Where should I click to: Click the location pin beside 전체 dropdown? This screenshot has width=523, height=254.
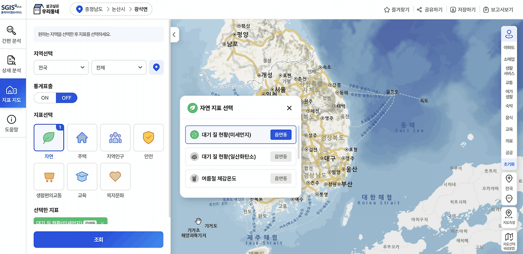pos(156,67)
